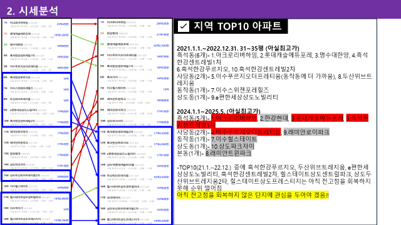
Task: Select gray-highlighted 9.래미안로이파크
Action: tap(306, 132)
